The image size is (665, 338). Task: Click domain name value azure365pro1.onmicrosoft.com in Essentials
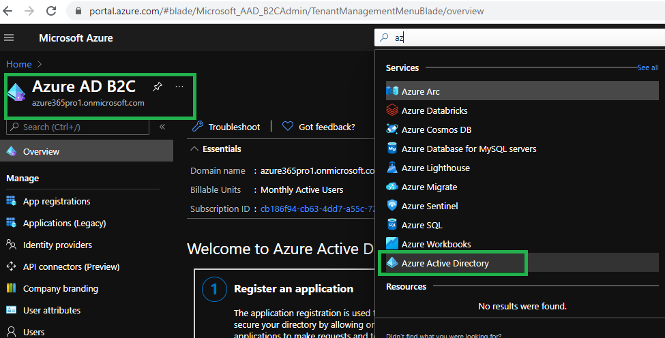(318, 170)
